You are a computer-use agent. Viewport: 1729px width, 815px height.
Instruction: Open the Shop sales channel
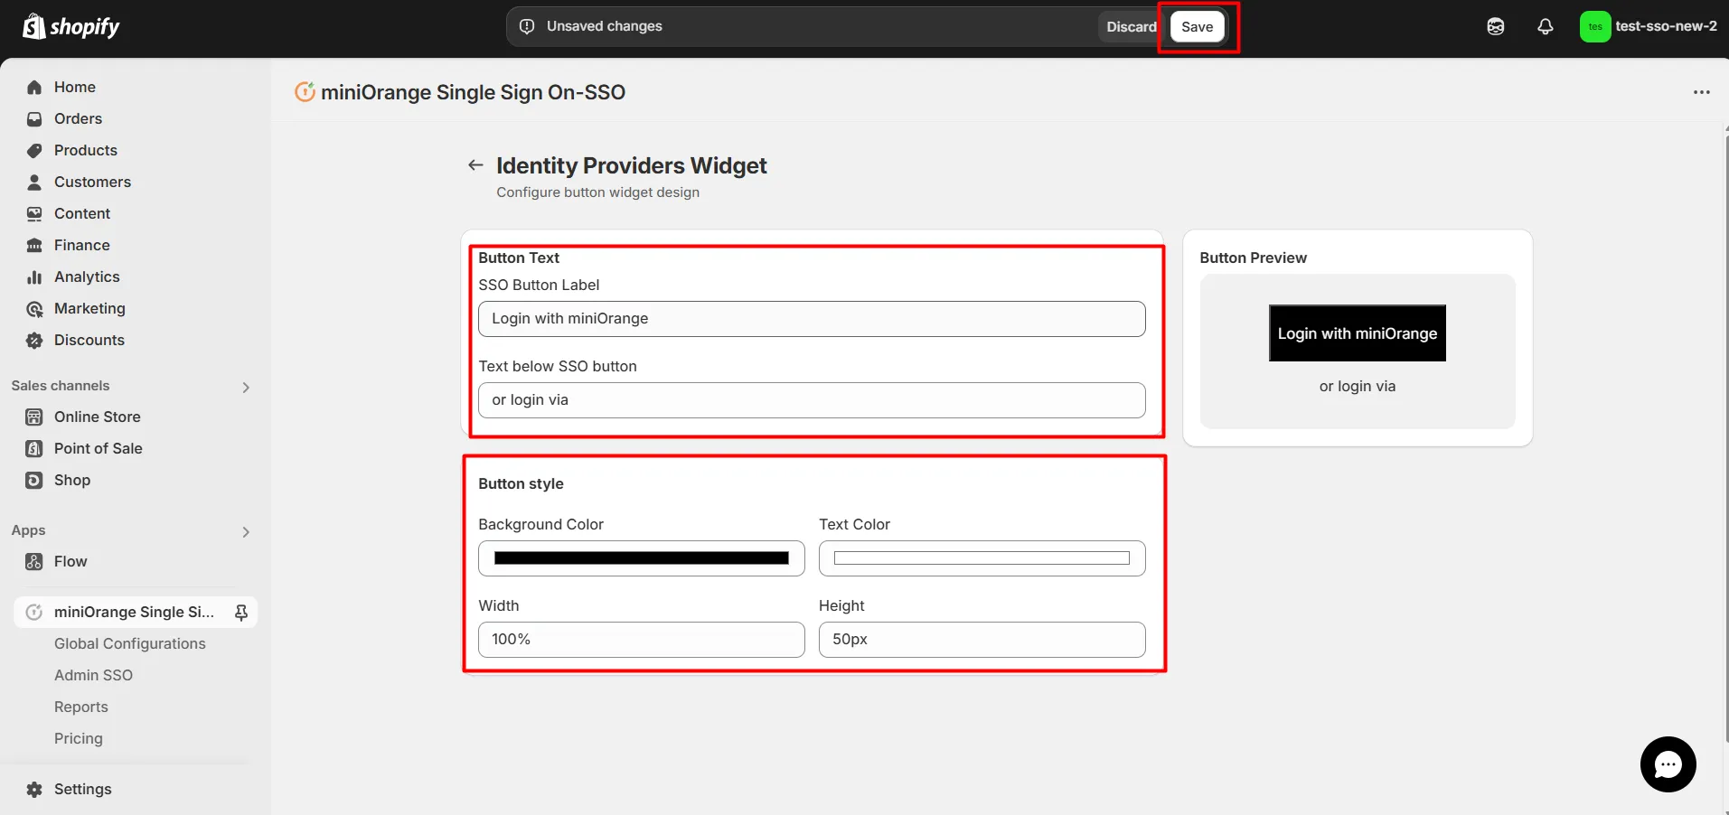72,481
